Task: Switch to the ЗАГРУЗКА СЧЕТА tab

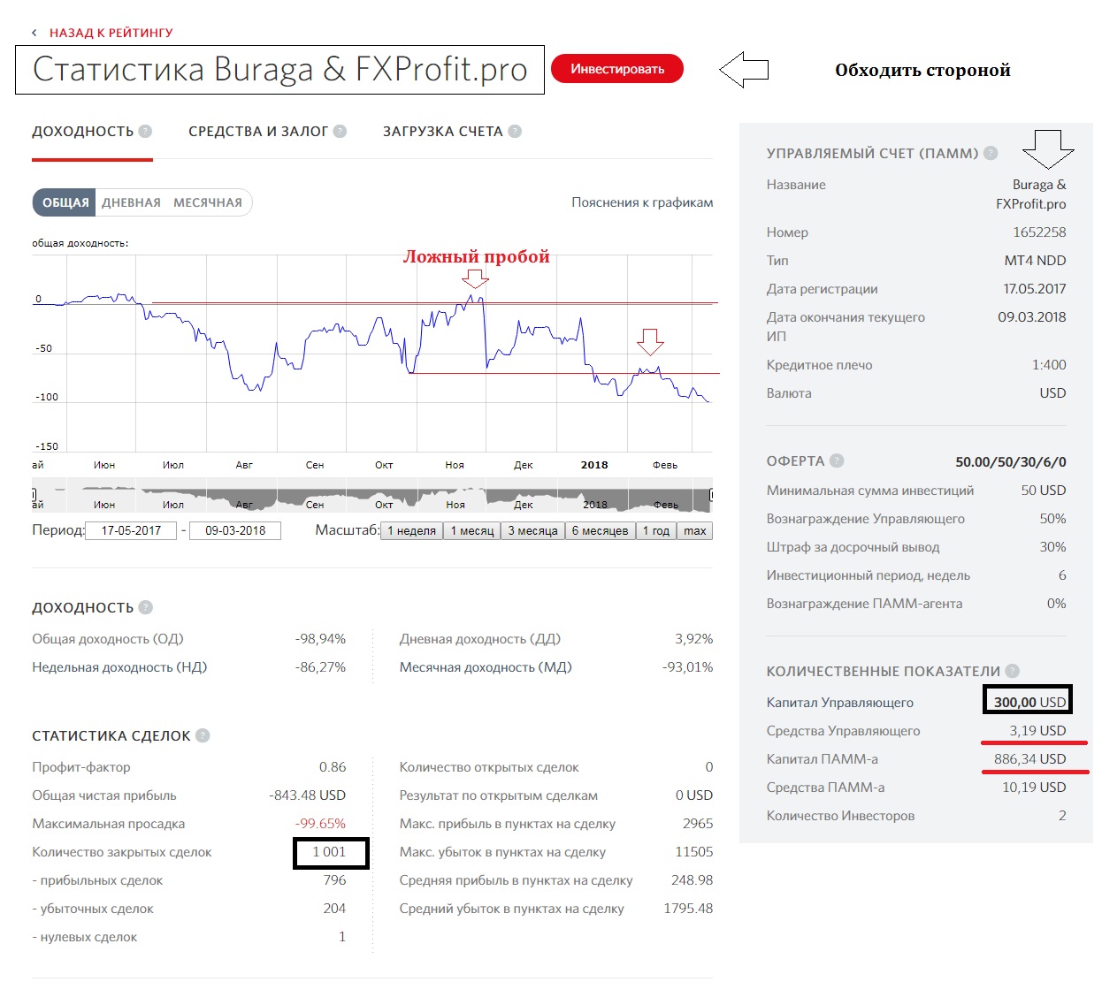Action: tap(442, 132)
